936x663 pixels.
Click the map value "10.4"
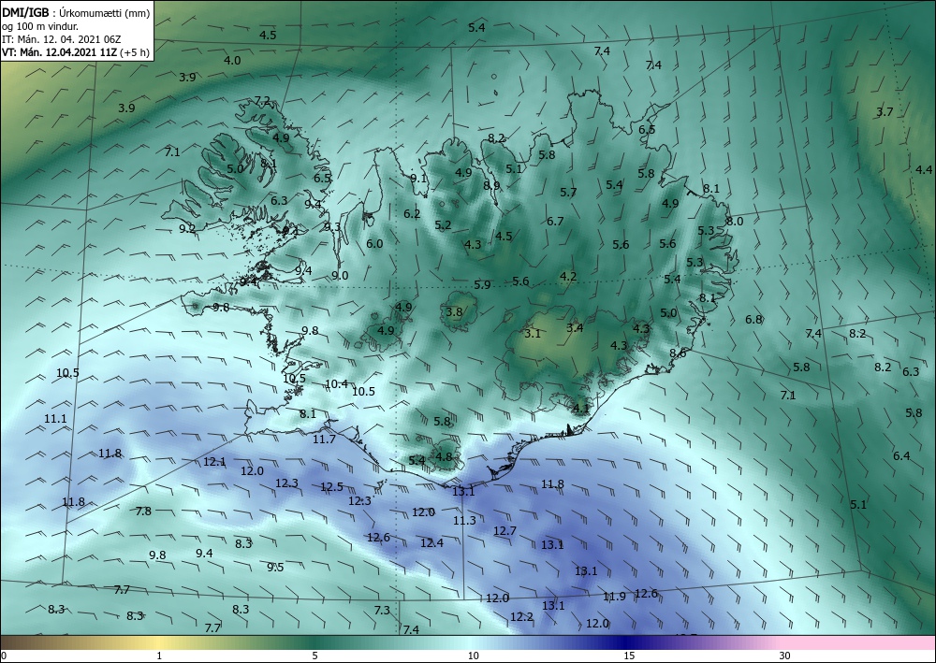point(337,384)
